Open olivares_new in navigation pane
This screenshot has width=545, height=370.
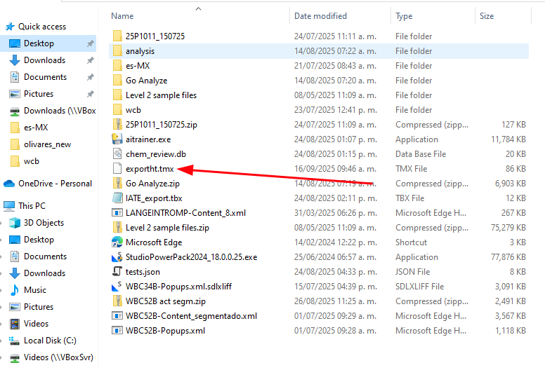(x=47, y=144)
